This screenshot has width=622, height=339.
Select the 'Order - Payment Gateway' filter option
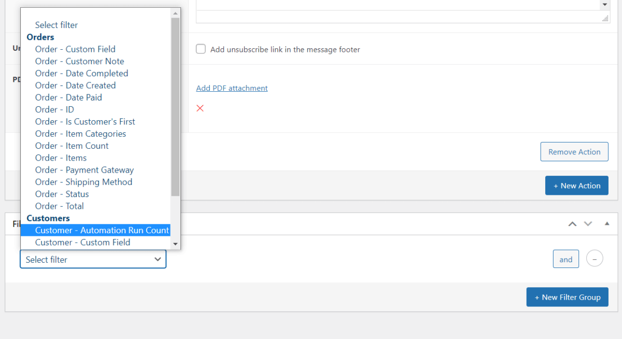click(84, 169)
